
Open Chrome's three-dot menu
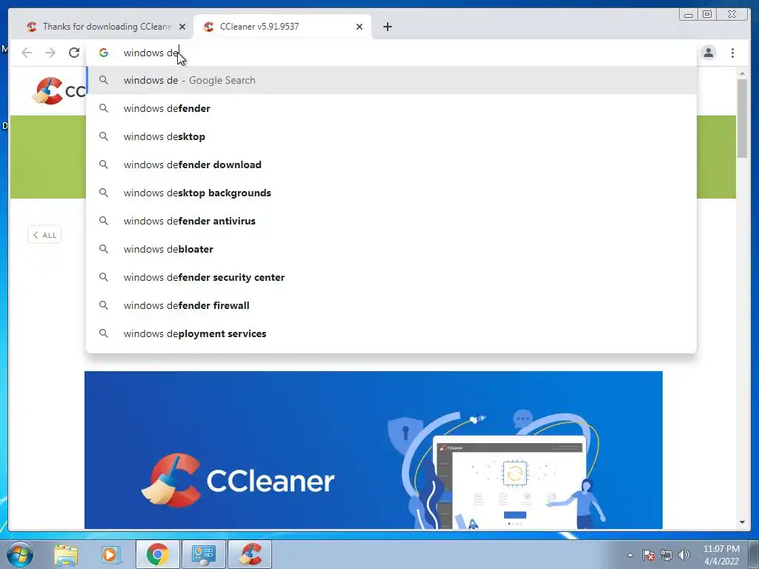click(x=732, y=53)
